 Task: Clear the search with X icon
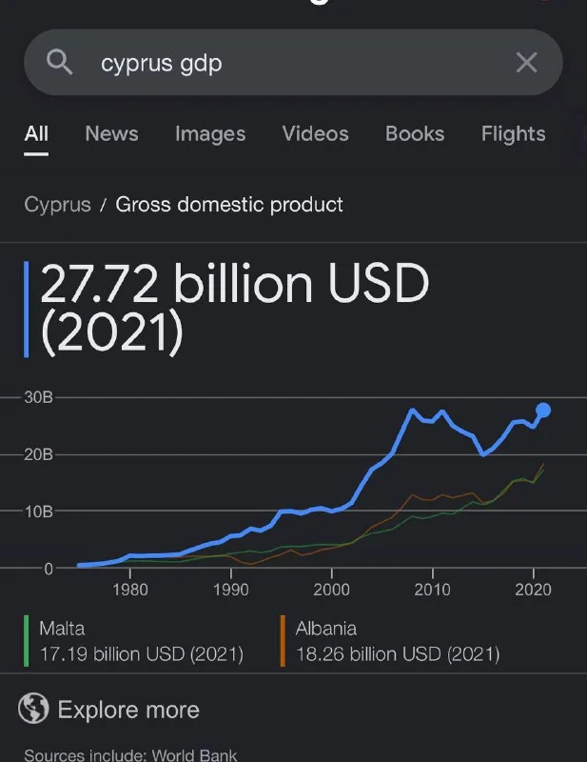tap(526, 63)
